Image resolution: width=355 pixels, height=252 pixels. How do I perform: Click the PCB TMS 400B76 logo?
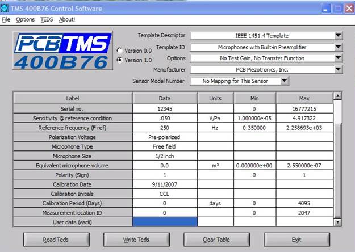(x=62, y=51)
